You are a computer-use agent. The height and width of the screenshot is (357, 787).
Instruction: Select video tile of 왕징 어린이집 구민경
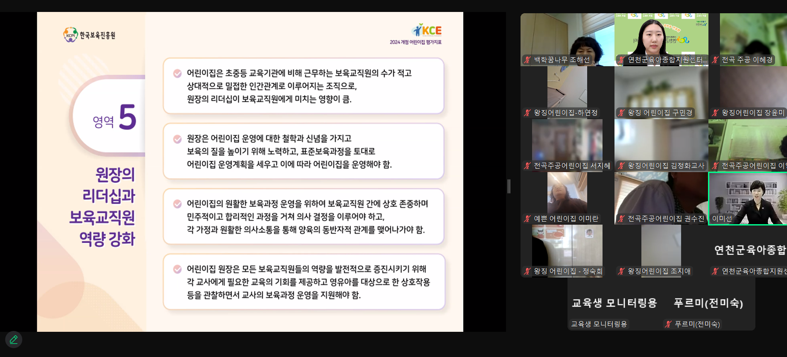coord(661,93)
